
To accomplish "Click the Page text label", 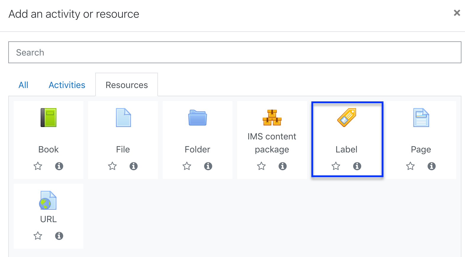I will 421,149.
